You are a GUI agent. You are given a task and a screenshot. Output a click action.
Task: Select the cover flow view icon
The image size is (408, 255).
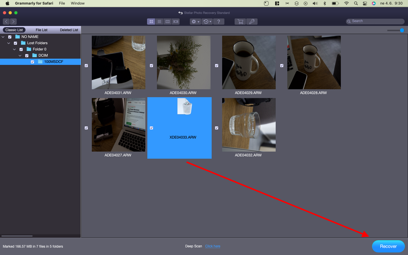click(176, 22)
